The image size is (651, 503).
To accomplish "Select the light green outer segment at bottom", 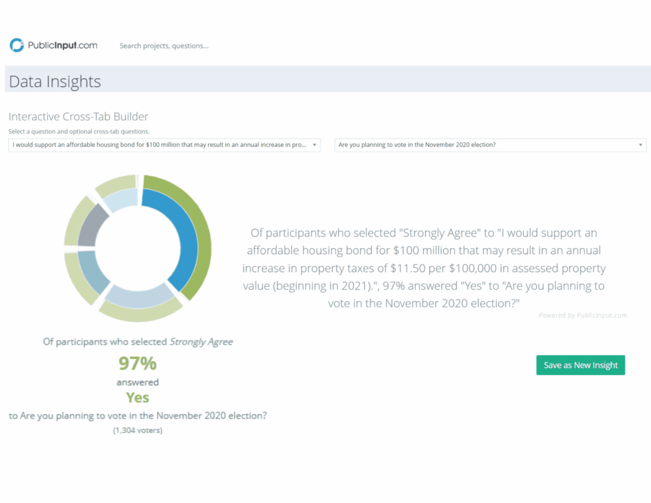I will pos(141,310).
